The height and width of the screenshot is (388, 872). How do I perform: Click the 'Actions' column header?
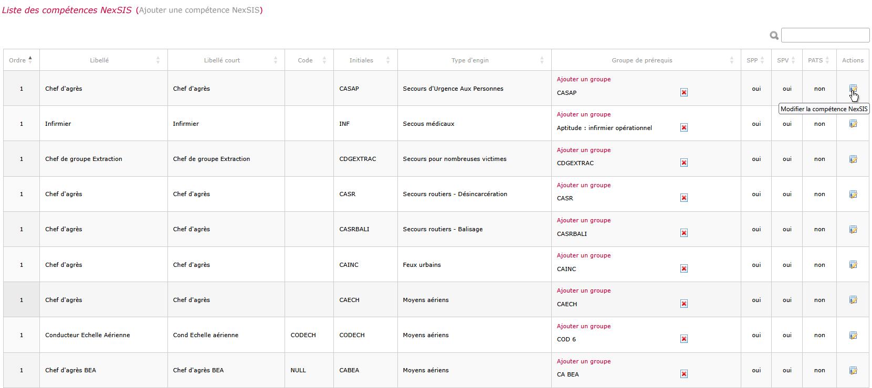[x=853, y=60]
